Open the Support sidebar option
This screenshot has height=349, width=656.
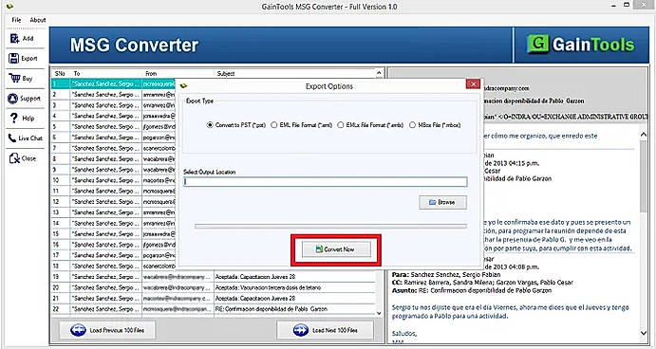tap(25, 99)
